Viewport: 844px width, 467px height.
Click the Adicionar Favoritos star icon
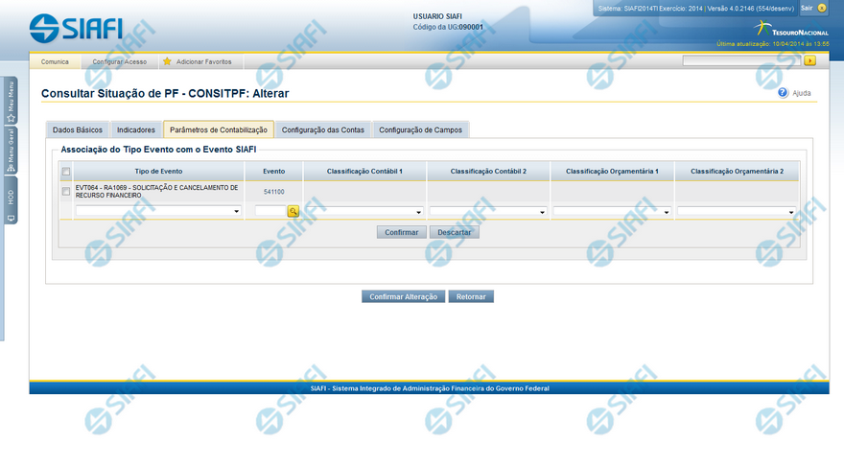167,61
